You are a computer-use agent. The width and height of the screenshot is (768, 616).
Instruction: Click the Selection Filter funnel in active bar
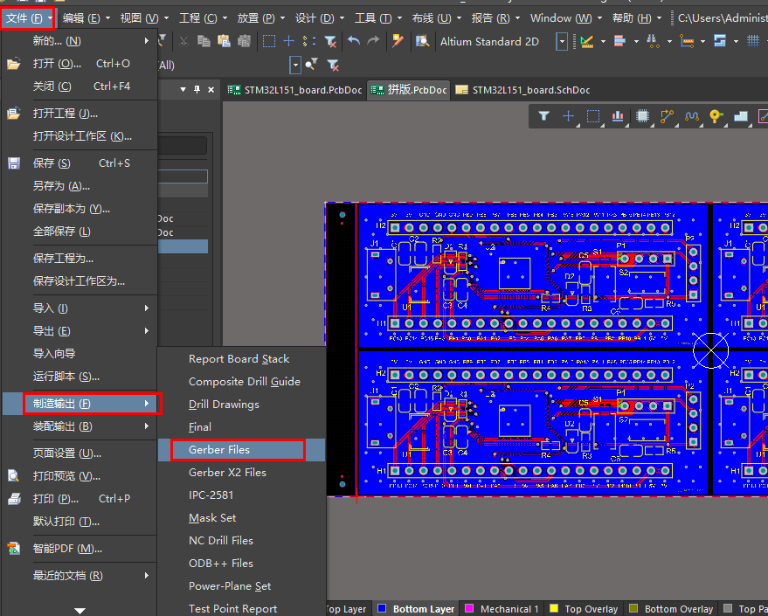coord(543,116)
